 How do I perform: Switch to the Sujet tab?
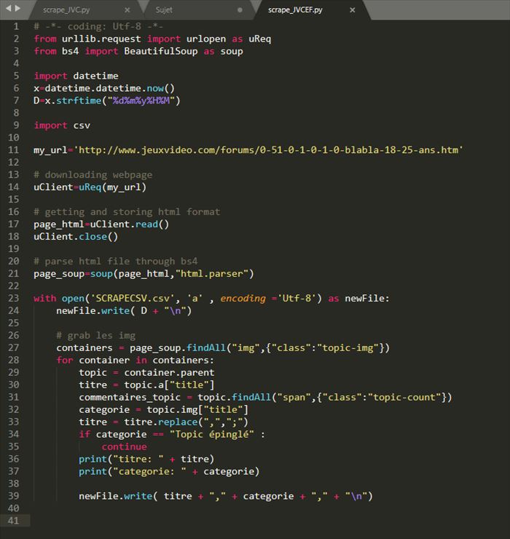(x=165, y=10)
